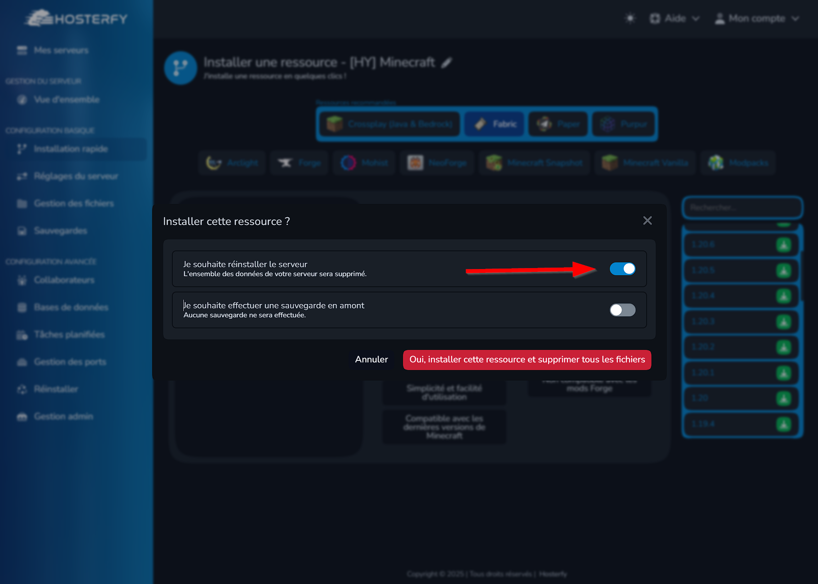Click version label 1.20.4 in list

[703, 296]
